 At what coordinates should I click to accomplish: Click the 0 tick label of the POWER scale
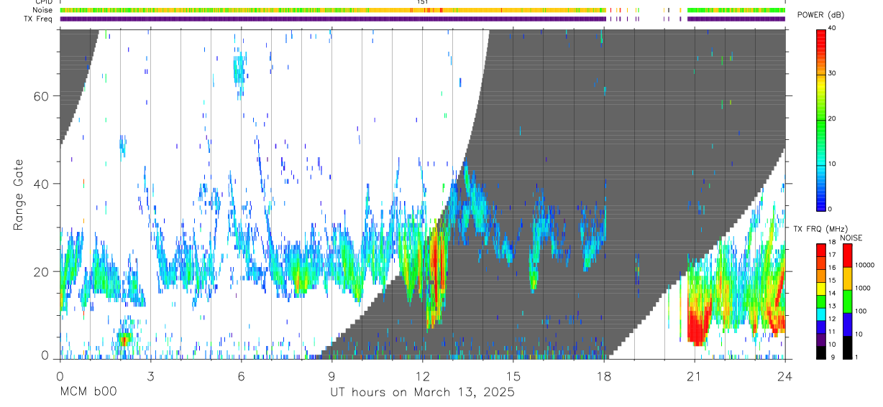click(x=831, y=209)
